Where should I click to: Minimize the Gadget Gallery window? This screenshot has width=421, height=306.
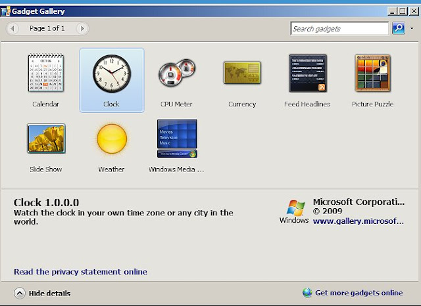tap(392, 12)
